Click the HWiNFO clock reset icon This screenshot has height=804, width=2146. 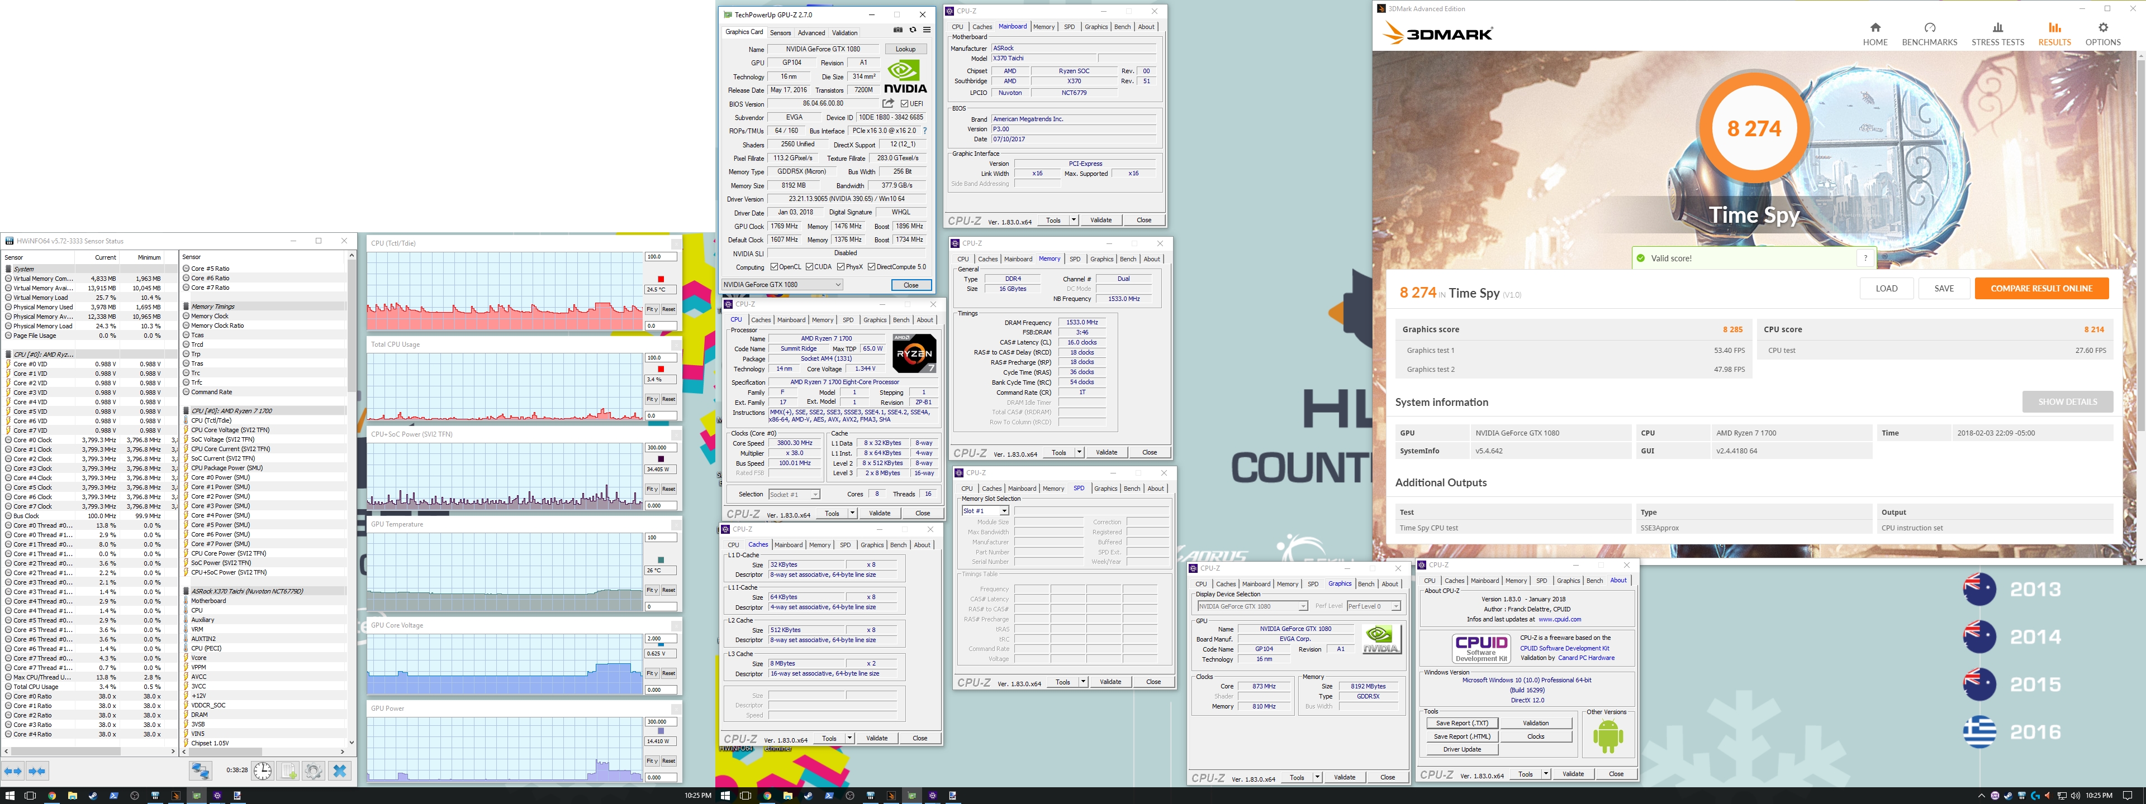coord(263,770)
